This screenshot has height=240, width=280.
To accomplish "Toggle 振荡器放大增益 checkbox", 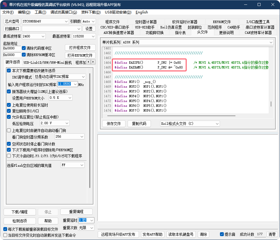I will (9, 92).
